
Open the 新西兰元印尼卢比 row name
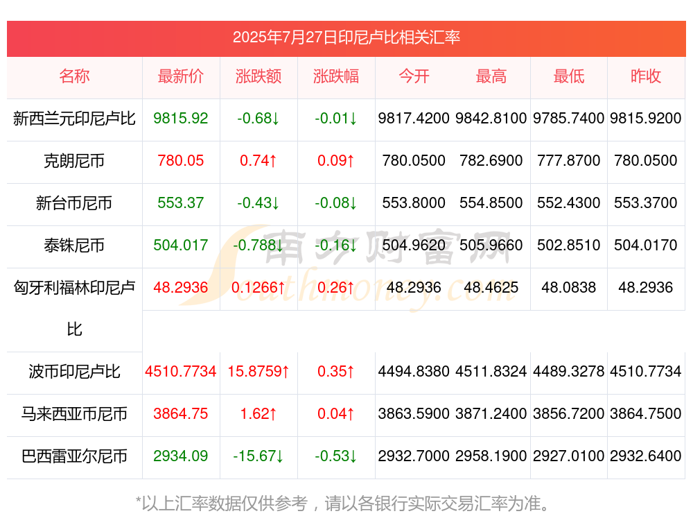click(x=74, y=119)
